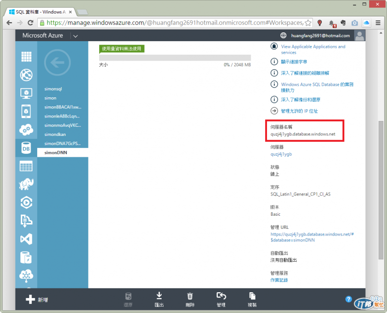Click the blue cloud extension icon

click(x=367, y=23)
